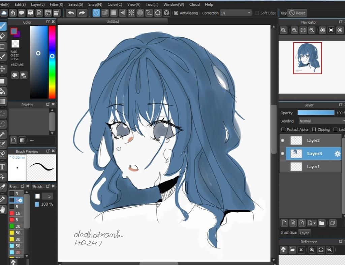The width and height of the screenshot is (345, 265).
Task: Enable vanishing point snap
Action: click(123, 13)
